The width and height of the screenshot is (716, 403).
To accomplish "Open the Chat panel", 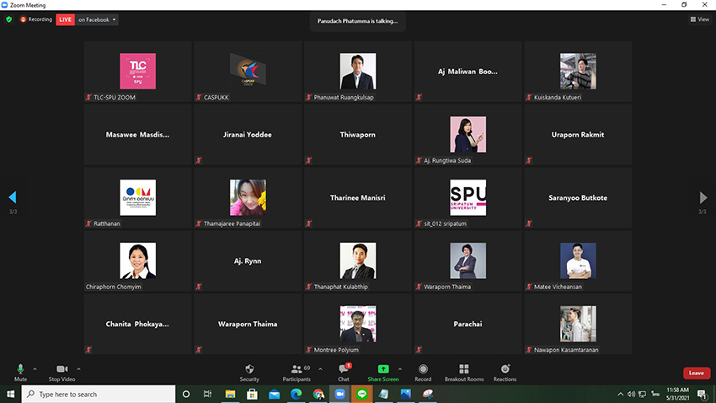I will tap(343, 372).
